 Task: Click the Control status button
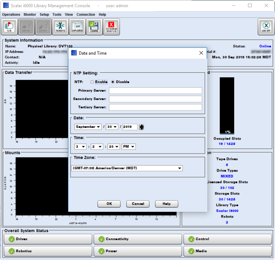point(227,239)
